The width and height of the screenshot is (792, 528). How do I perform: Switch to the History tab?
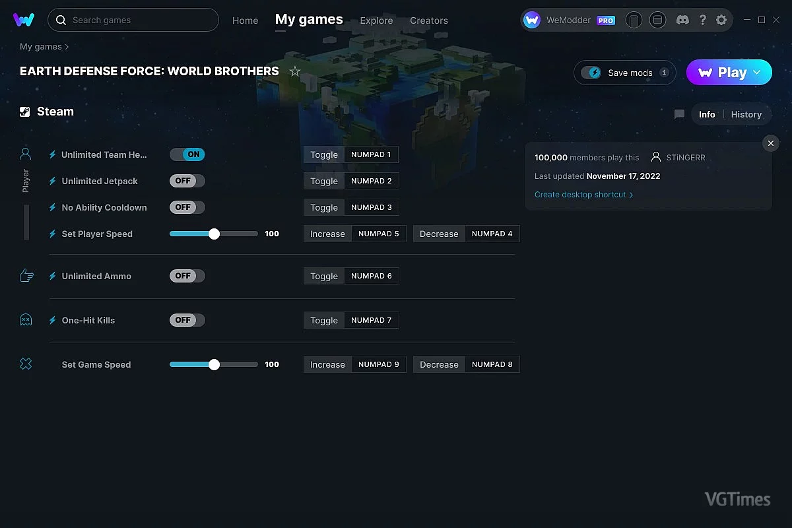[x=746, y=114]
